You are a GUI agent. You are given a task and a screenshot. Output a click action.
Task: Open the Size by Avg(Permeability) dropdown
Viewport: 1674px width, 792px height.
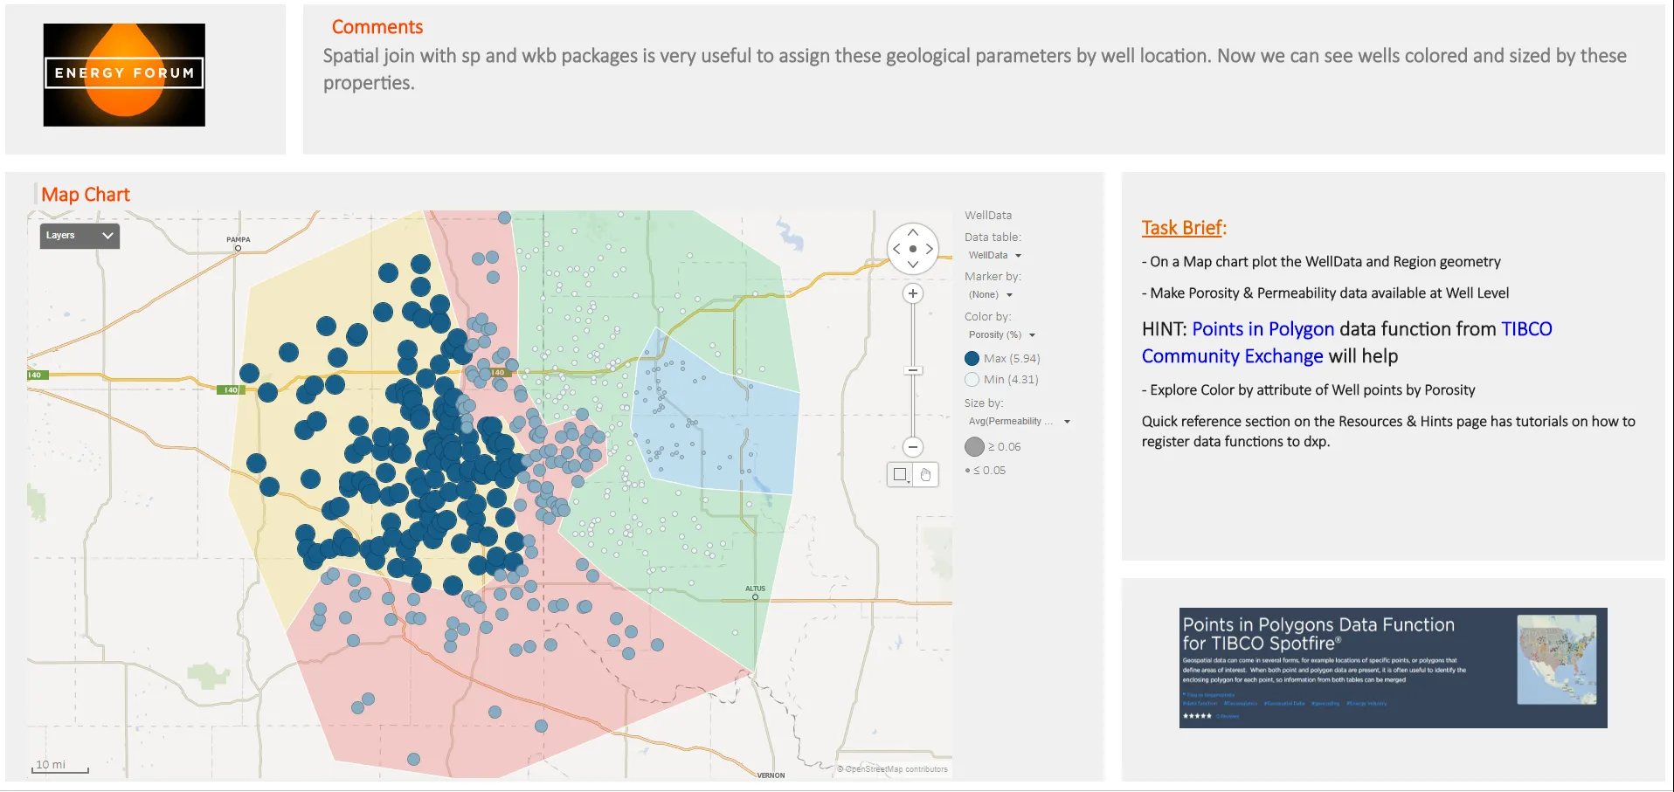click(1019, 421)
